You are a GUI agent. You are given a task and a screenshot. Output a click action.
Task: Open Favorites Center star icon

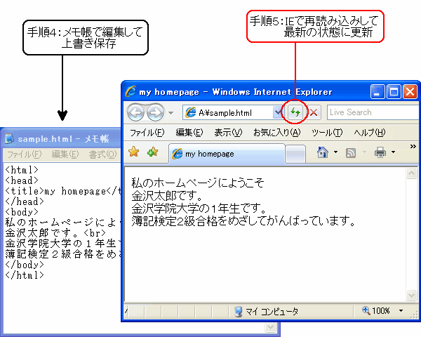tap(133, 152)
